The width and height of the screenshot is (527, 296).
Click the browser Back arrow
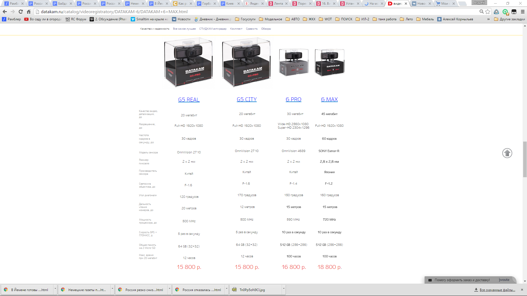pyautogui.click(x=5, y=12)
